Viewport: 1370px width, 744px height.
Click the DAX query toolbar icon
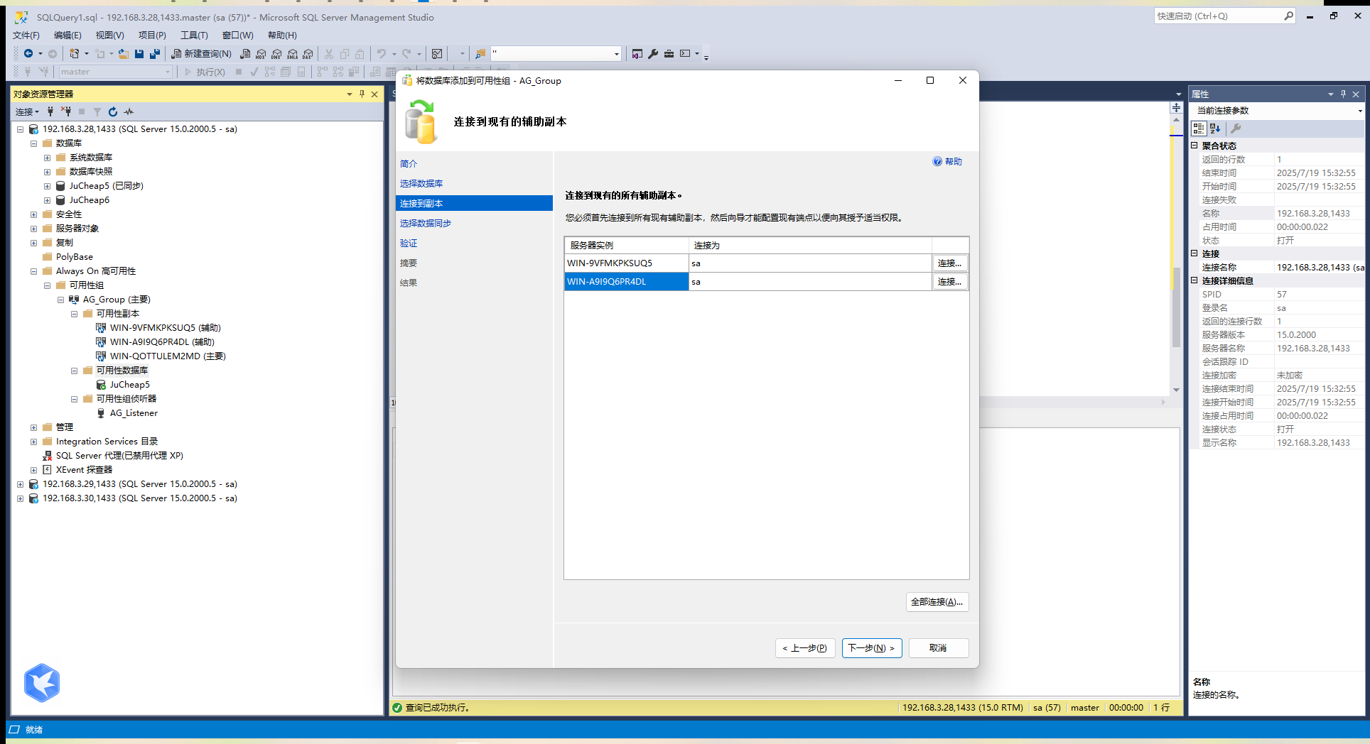click(308, 54)
